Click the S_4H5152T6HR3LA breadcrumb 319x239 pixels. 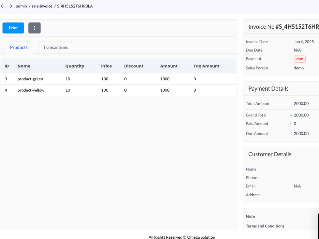click(x=75, y=6)
